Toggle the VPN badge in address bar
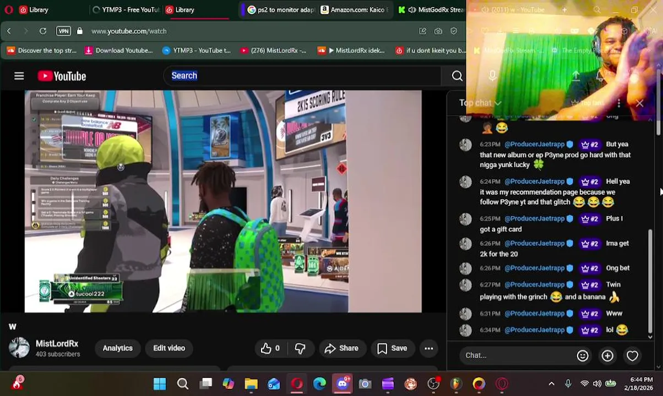Viewport: 663px width, 396px height. pos(63,31)
